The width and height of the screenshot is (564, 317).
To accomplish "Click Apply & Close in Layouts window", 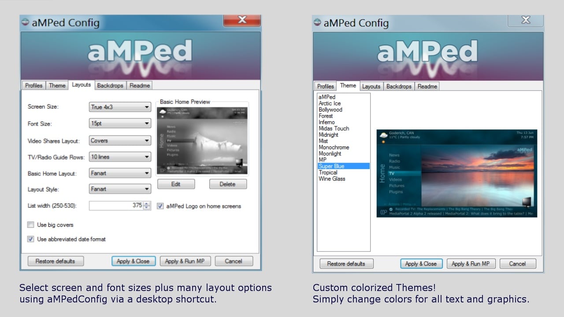I will (x=133, y=261).
